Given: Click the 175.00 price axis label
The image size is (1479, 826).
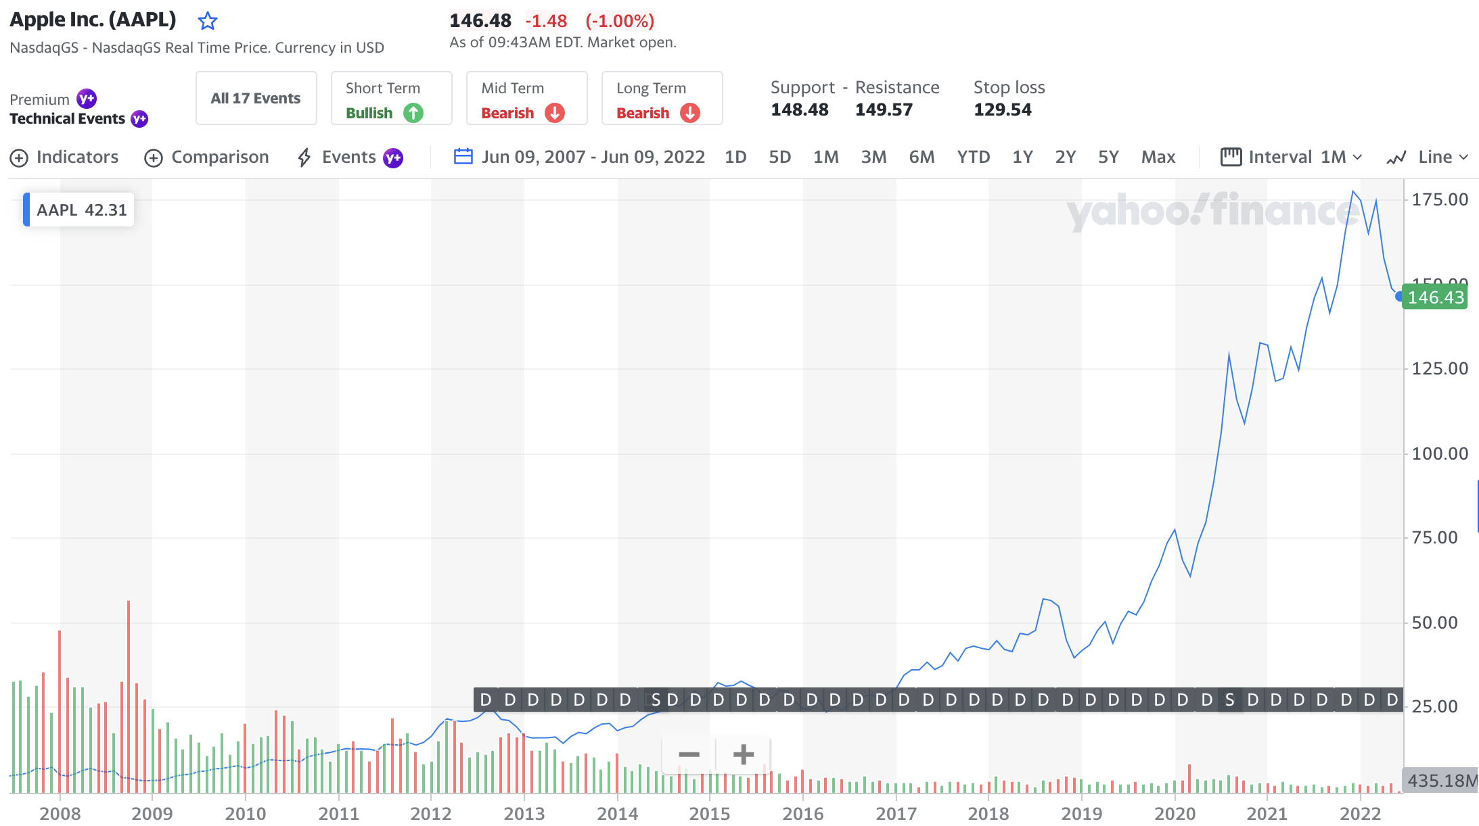Looking at the screenshot, I should coord(1440,200).
